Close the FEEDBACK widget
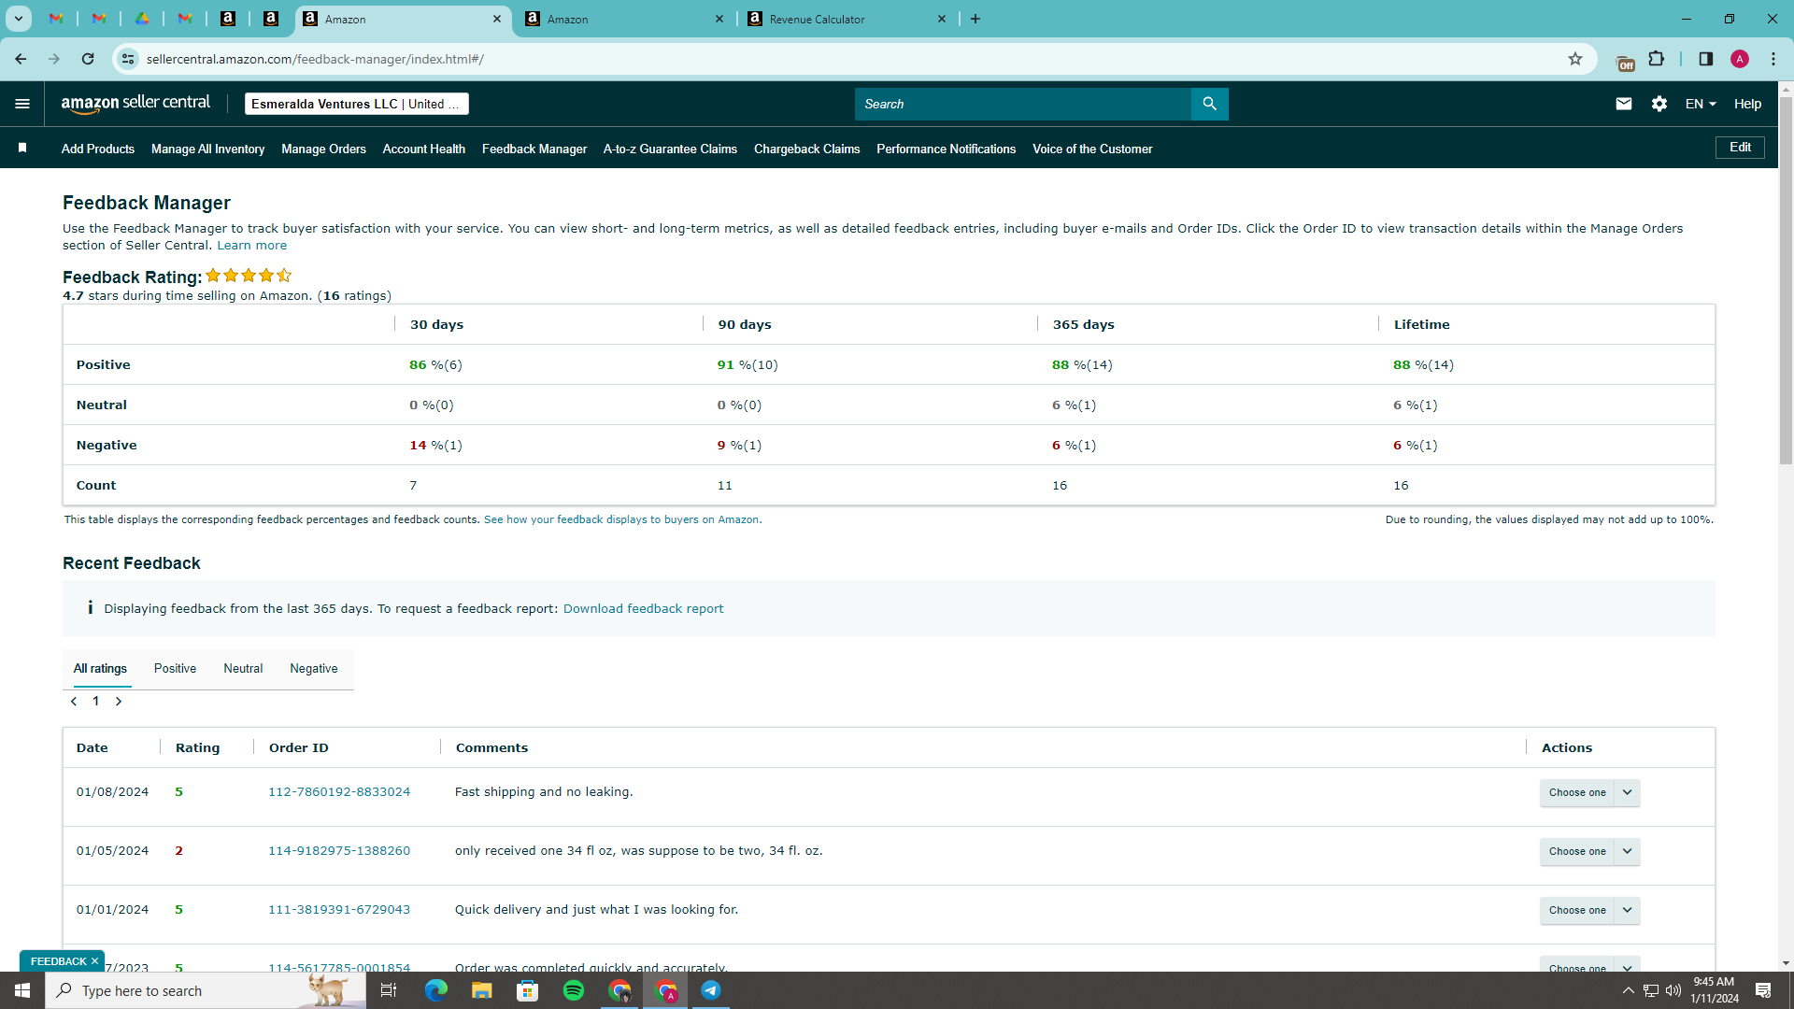This screenshot has height=1009, width=1794. click(94, 961)
